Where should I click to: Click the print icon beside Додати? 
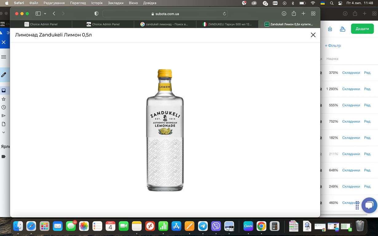343,29
